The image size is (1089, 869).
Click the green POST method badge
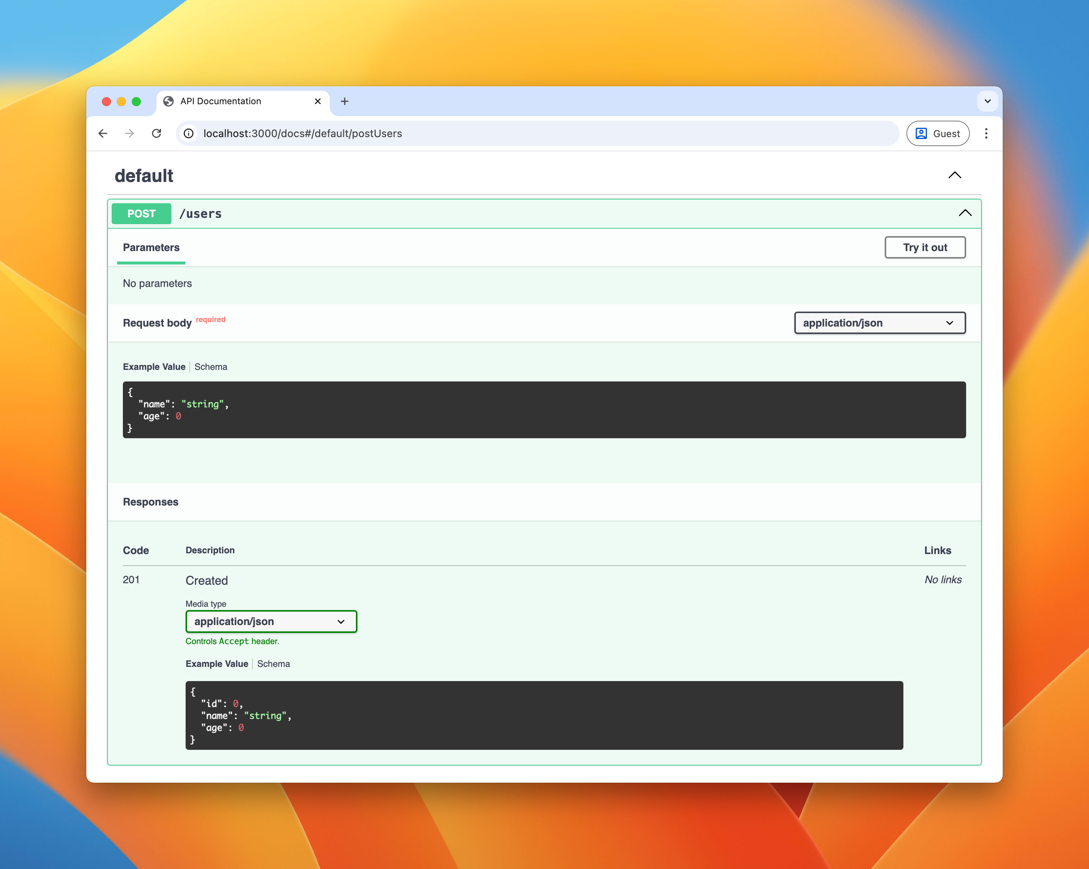tap(141, 213)
